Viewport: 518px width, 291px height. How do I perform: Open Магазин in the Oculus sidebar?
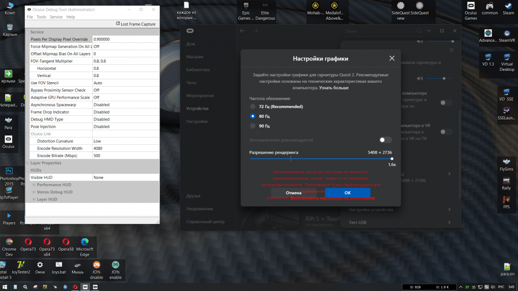(x=195, y=57)
